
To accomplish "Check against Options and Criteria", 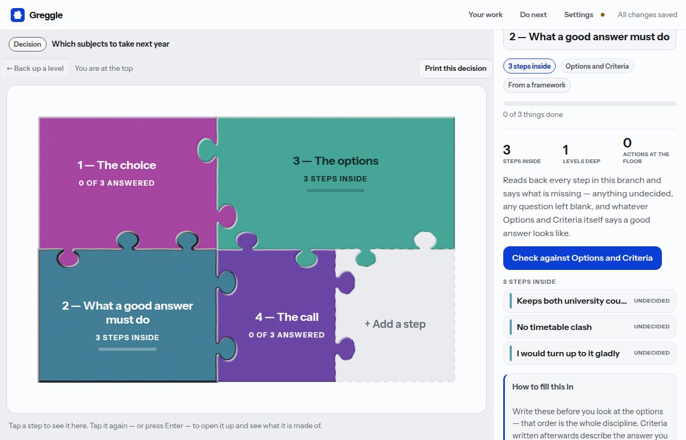I will pyautogui.click(x=583, y=258).
